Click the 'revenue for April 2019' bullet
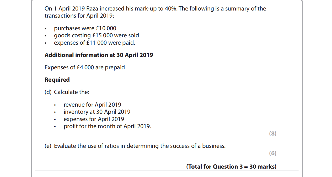The height and width of the screenshot is (177, 332). point(92,105)
